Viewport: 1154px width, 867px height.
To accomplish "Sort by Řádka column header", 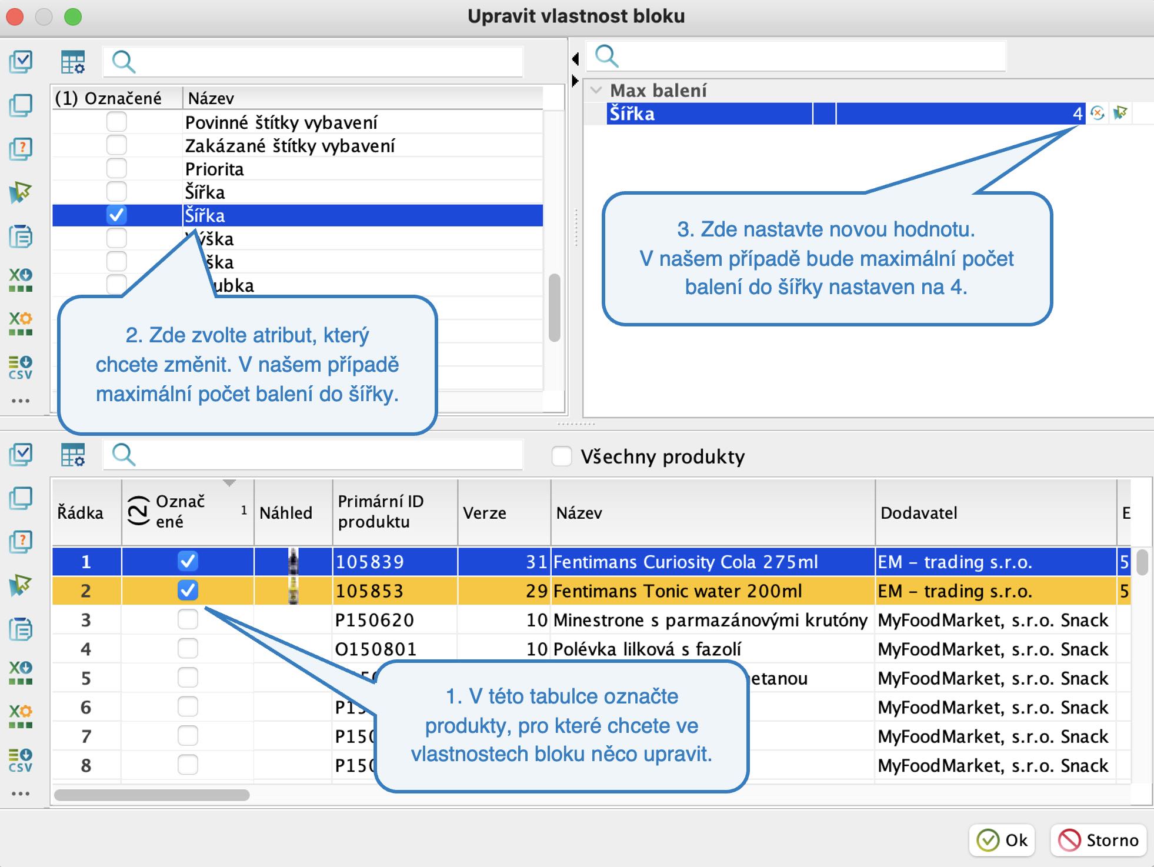I will pos(87,512).
